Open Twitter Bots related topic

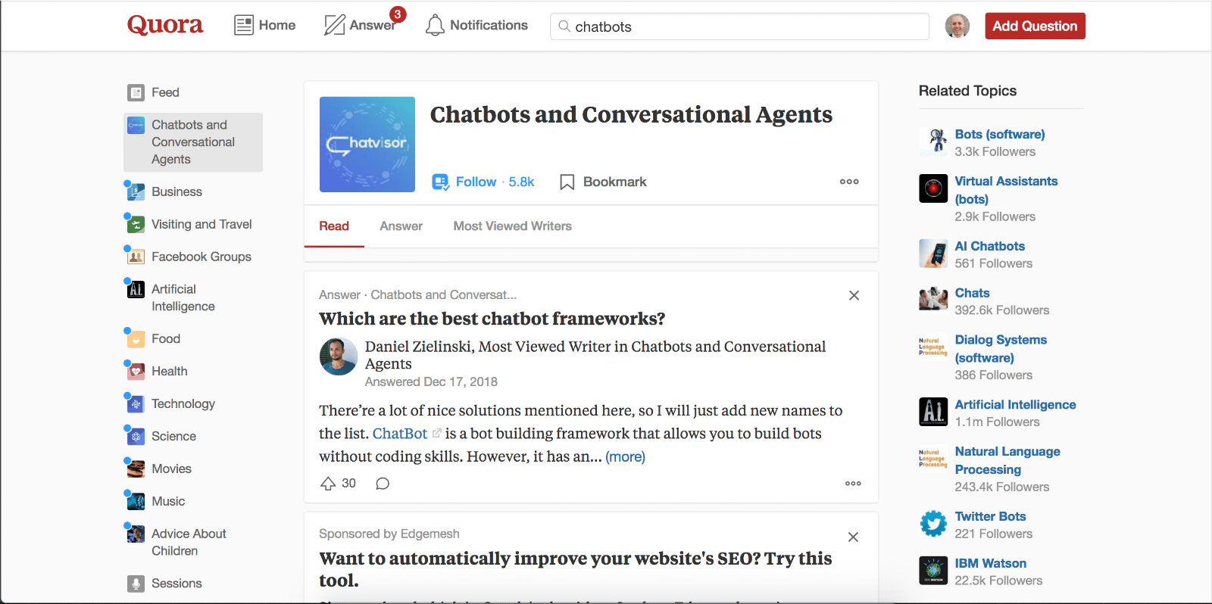click(x=991, y=516)
